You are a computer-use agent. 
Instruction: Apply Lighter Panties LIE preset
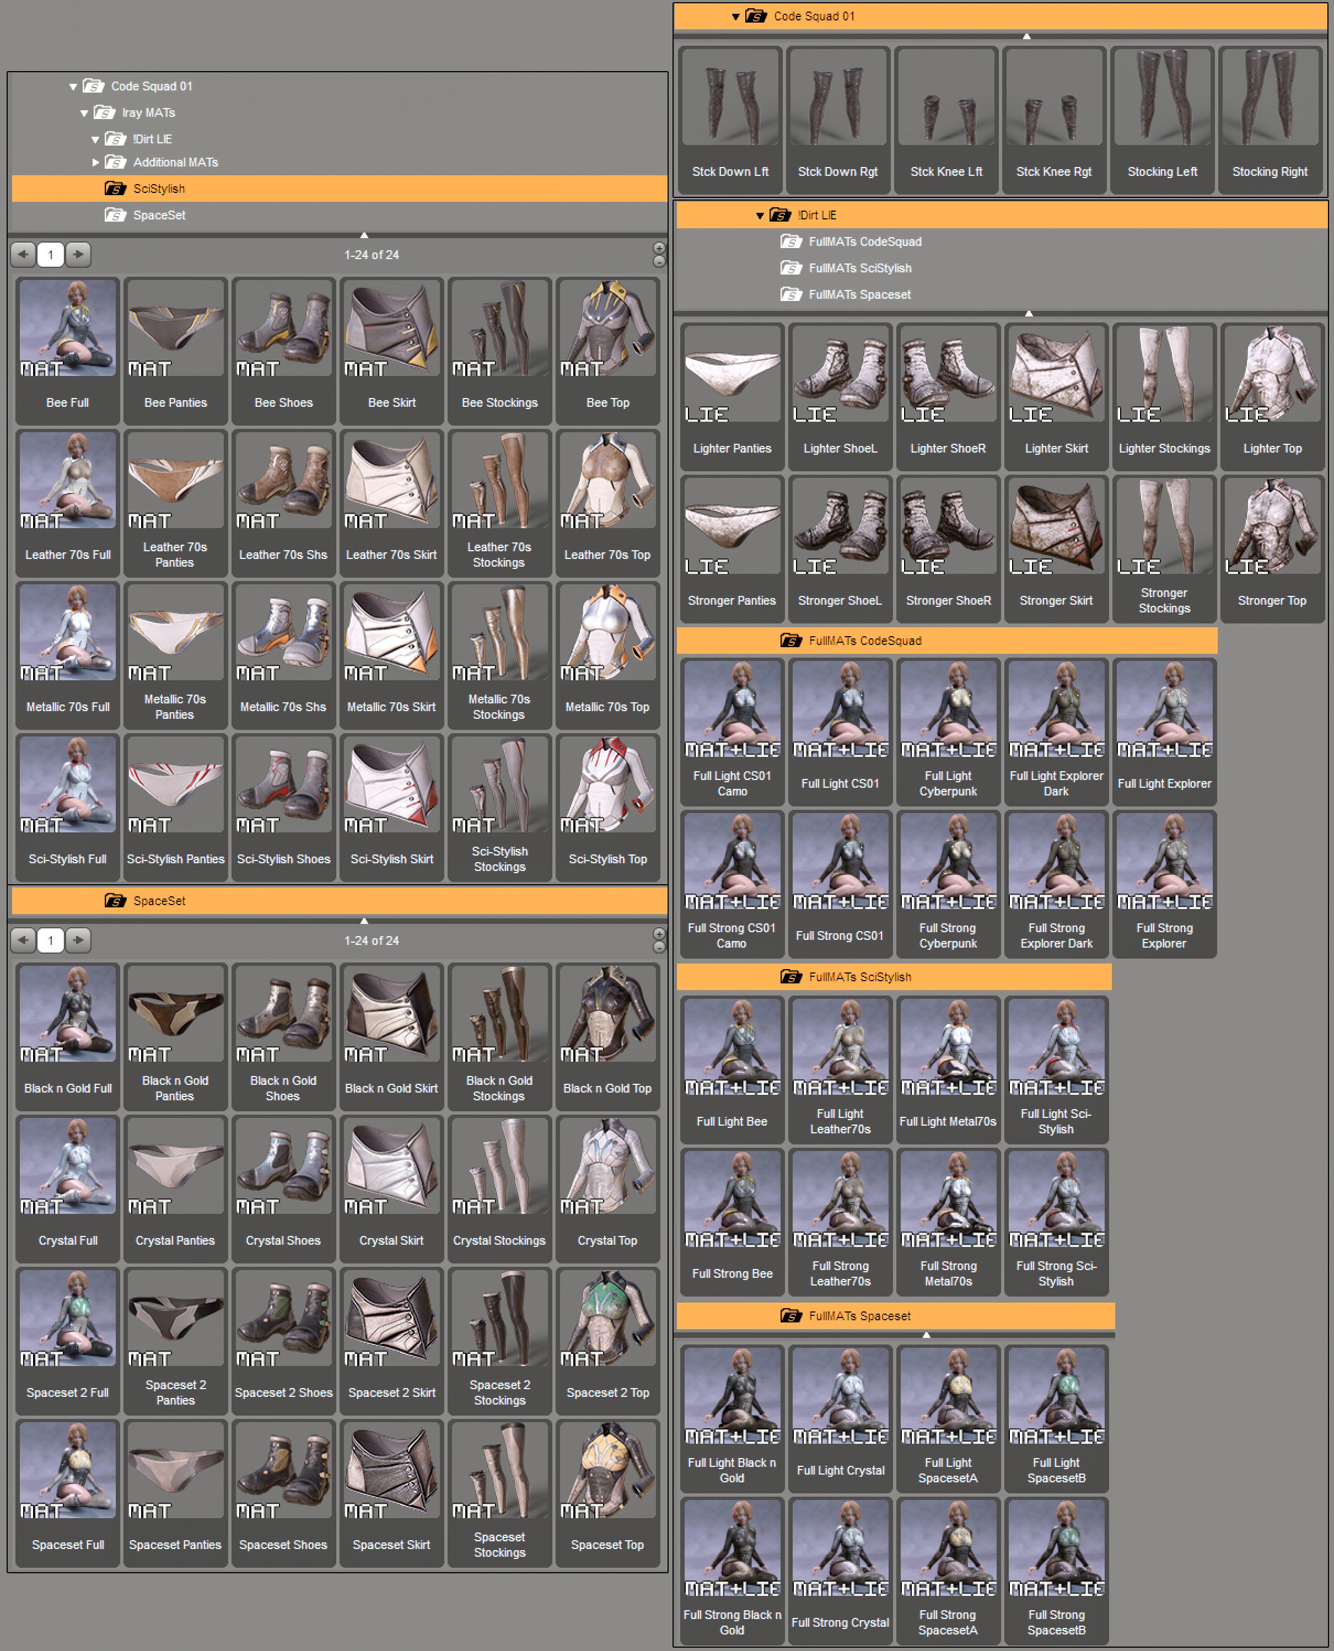coord(732,396)
